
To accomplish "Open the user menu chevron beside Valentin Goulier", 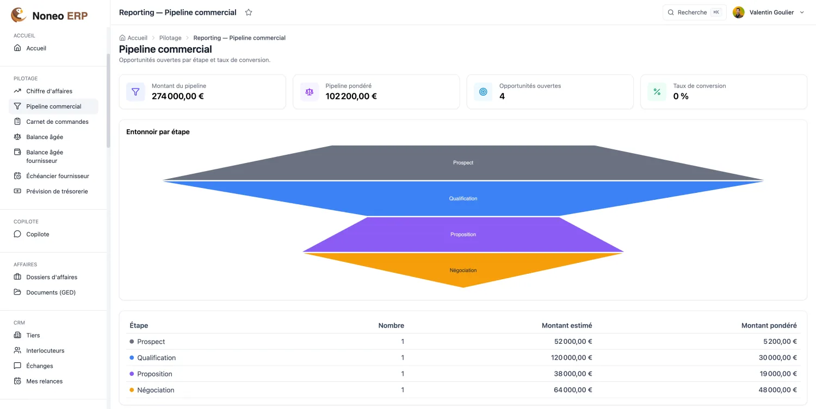I will coord(801,12).
